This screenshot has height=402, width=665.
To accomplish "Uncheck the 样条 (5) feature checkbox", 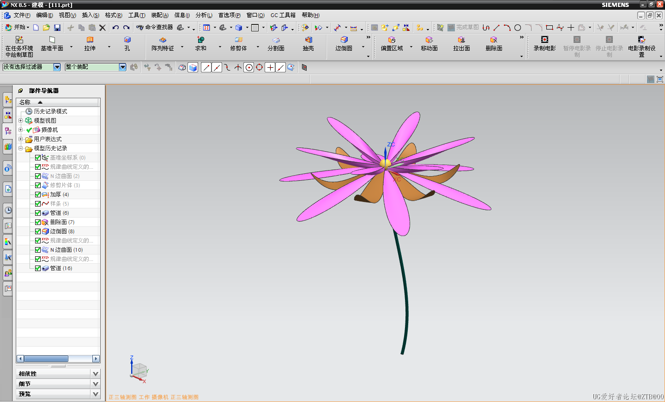I will pyautogui.click(x=38, y=204).
